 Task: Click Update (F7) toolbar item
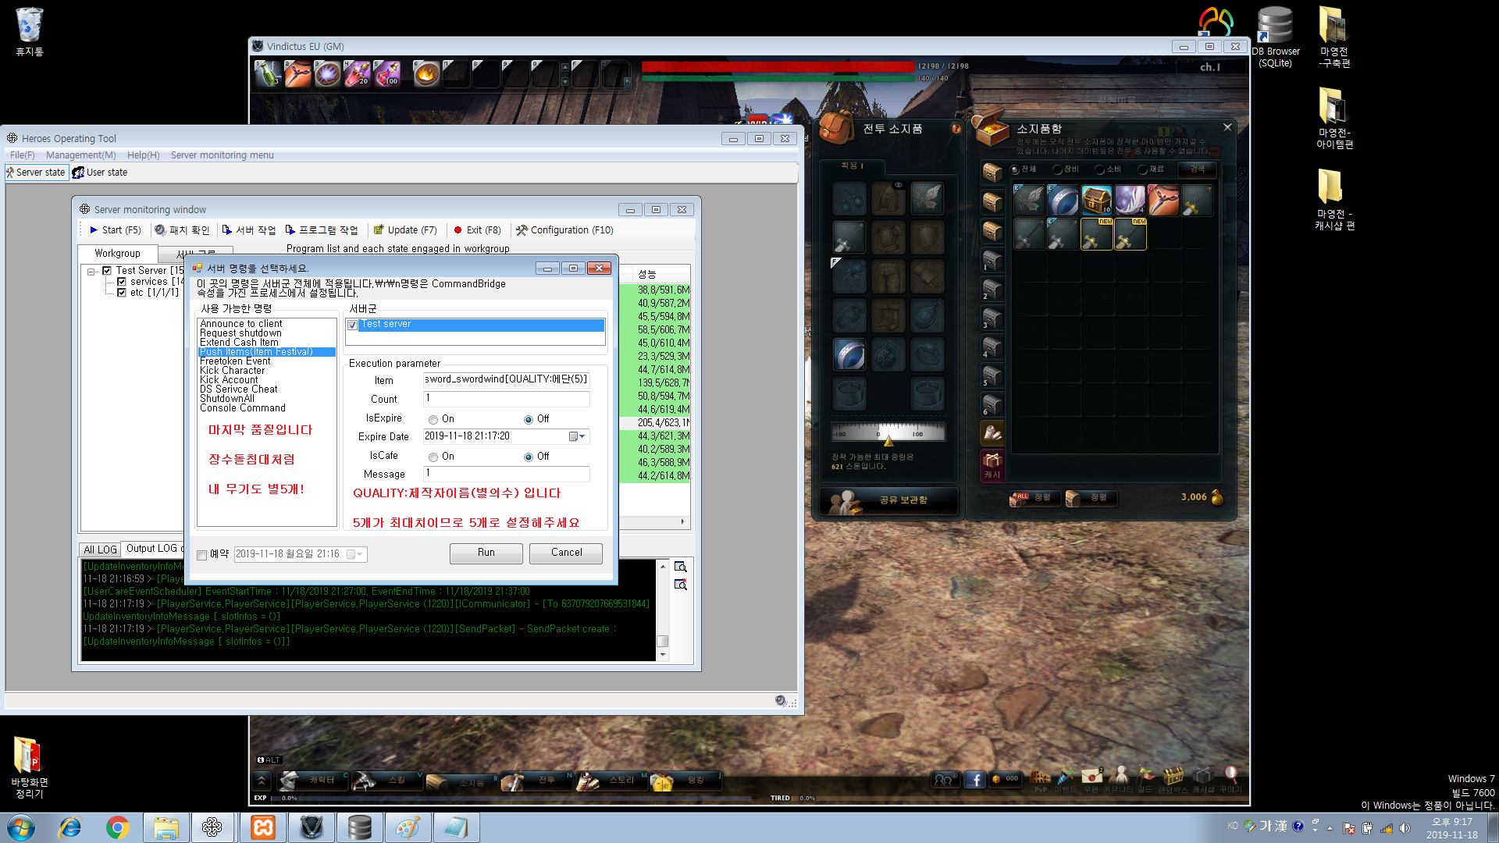click(405, 230)
